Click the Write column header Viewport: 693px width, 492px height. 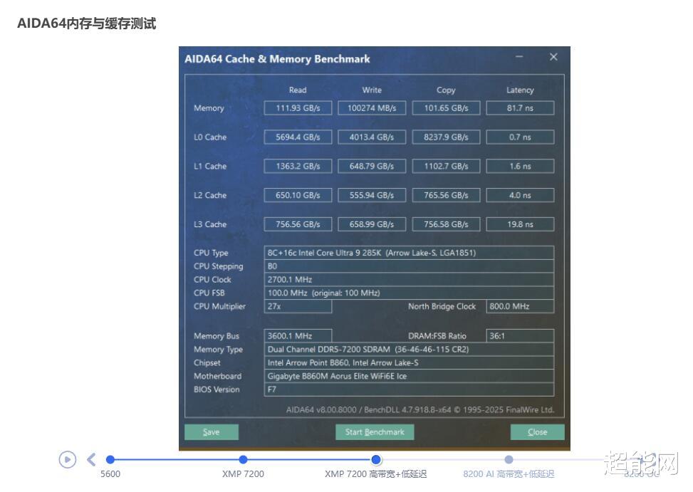click(x=372, y=90)
